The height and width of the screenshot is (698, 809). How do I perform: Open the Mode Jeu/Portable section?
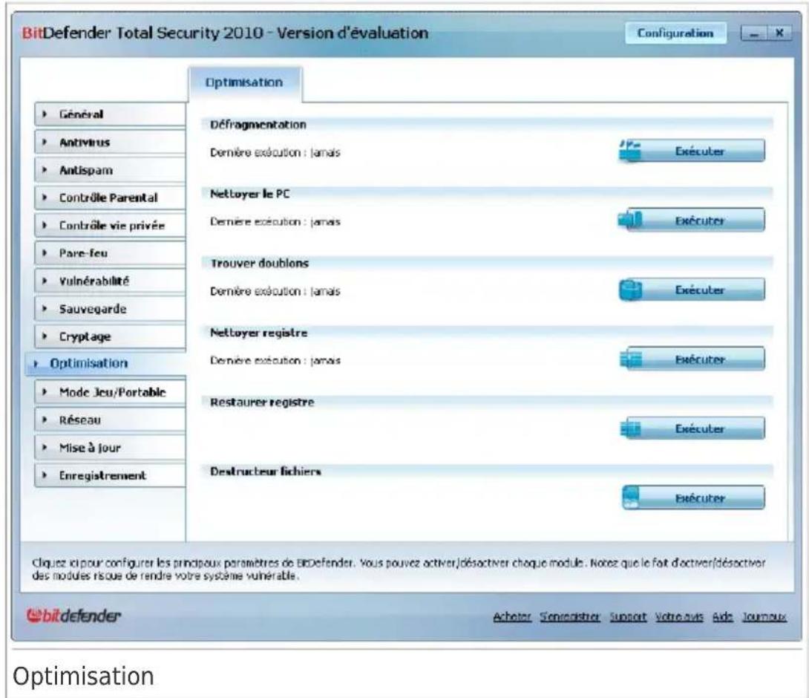(x=110, y=392)
